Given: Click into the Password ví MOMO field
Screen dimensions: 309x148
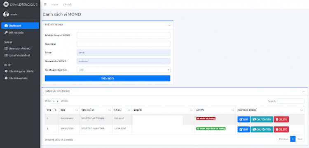Looking at the screenshot, I should [x=124, y=61].
